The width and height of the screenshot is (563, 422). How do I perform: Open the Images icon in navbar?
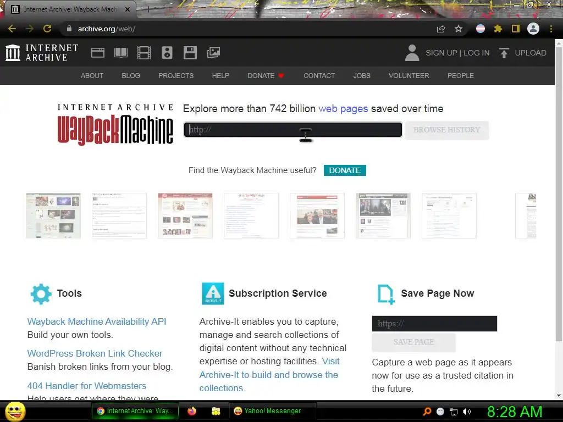pos(213,53)
